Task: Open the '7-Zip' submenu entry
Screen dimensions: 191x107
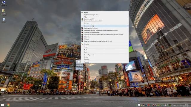Action: click(105, 17)
